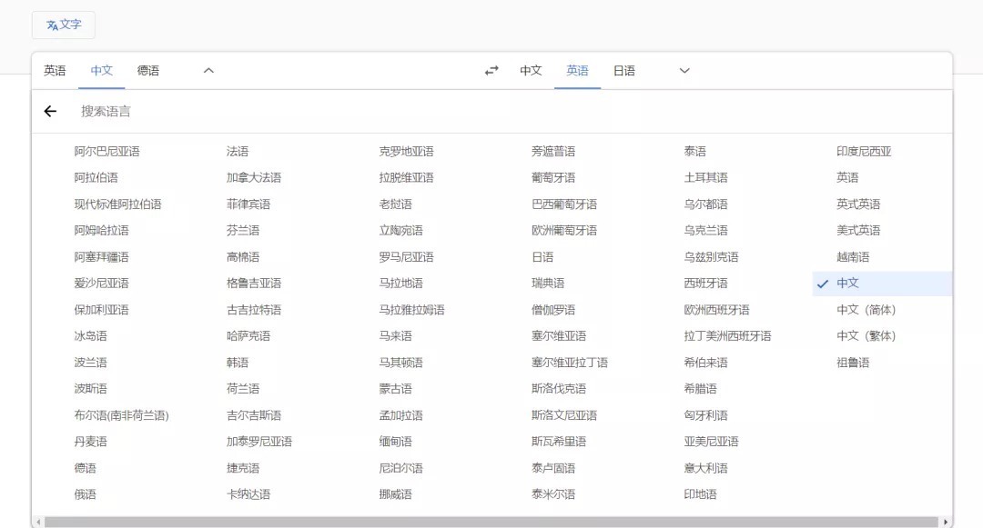Pick 法语 from the language list

click(x=238, y=152)
